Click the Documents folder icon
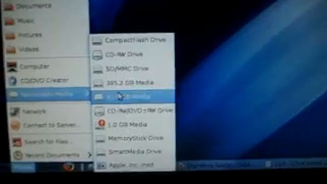Viewport: 327px width, 184px height. pos(9,7)
